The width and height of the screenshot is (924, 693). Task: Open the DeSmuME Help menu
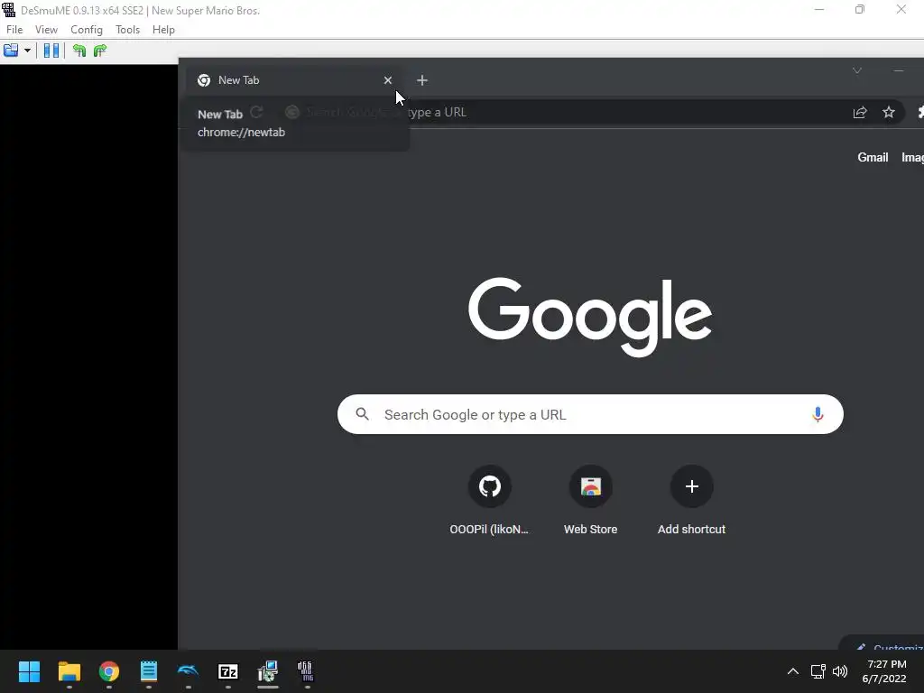pyautogui.click(x=163, y=30)
